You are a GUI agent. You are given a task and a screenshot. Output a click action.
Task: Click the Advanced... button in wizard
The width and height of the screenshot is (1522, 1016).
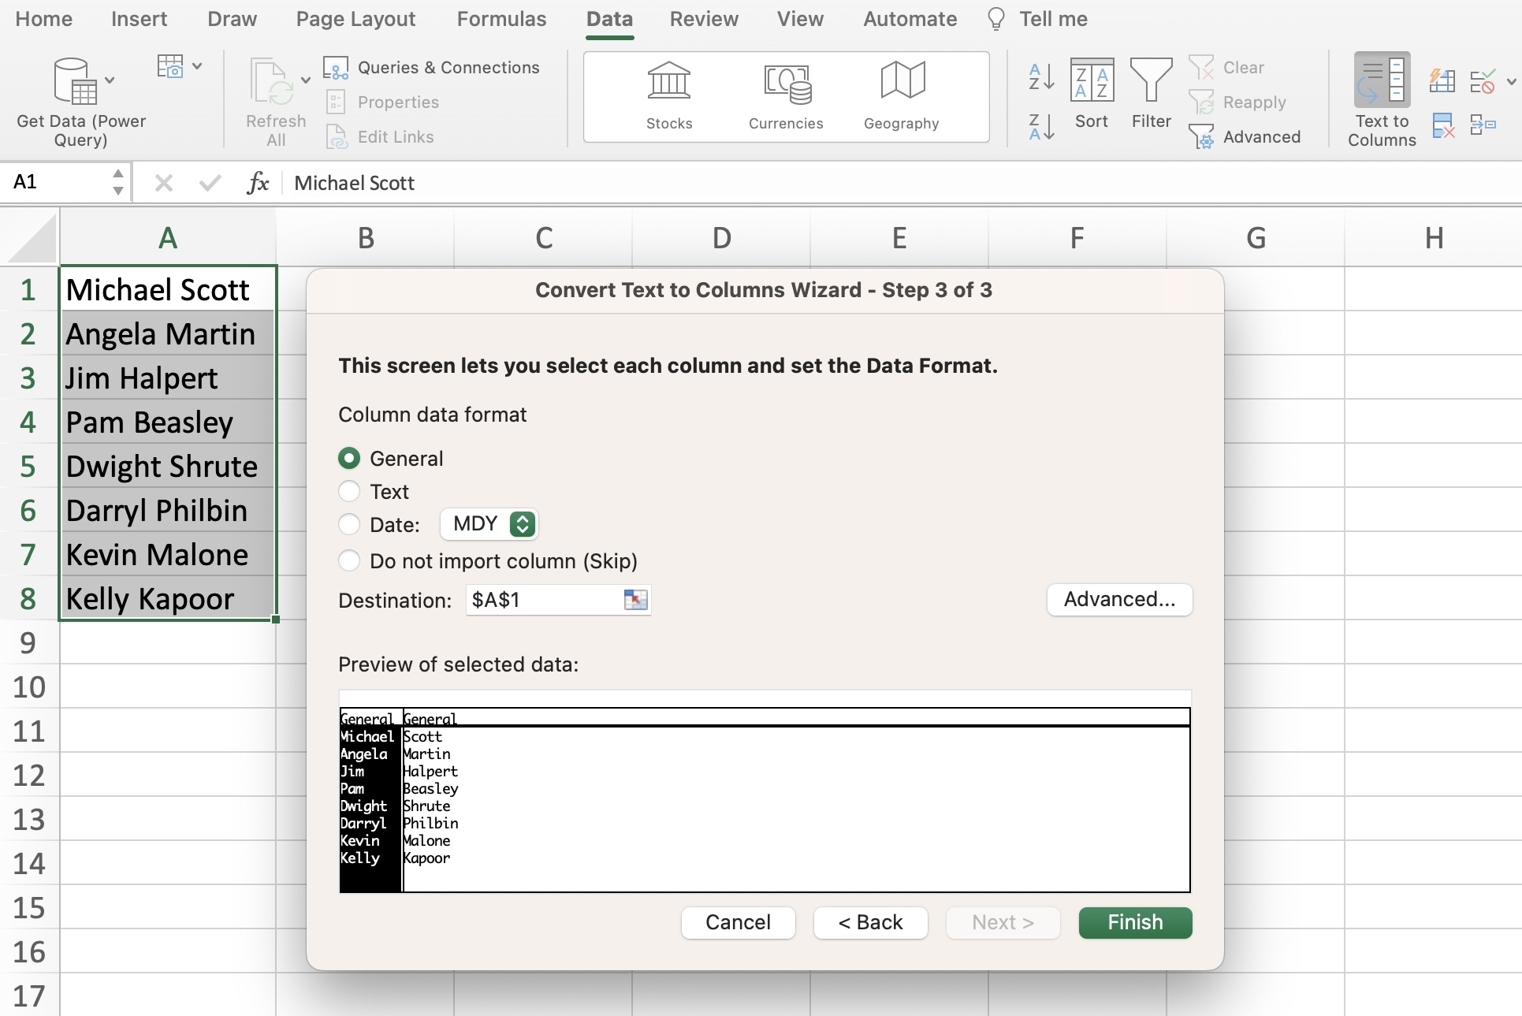coord(1119,600)
